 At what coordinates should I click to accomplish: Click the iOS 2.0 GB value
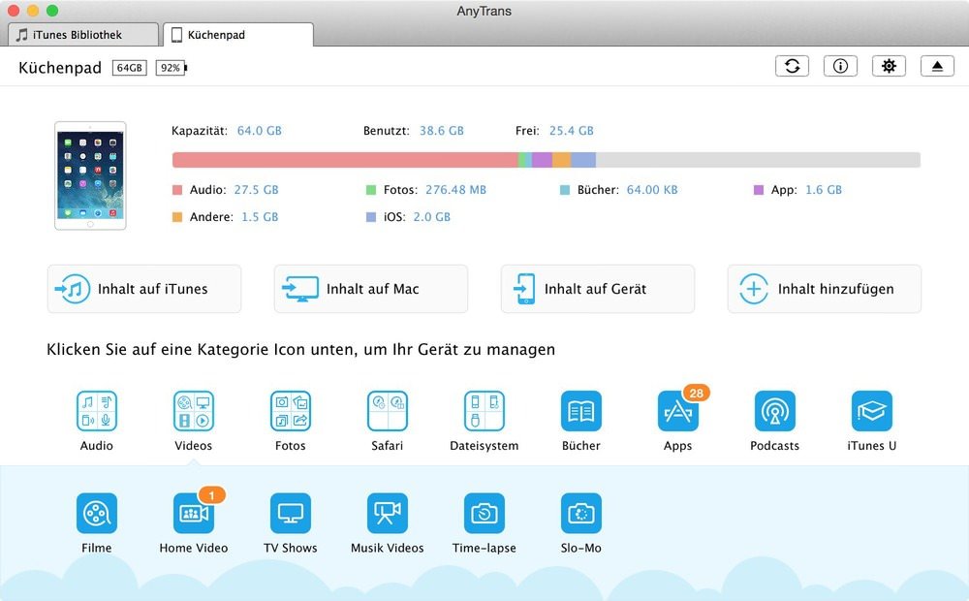click(x=432, y=217)
